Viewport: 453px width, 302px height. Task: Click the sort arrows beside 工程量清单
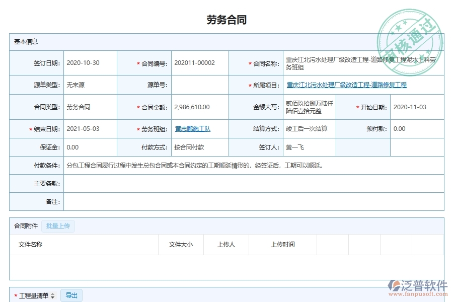tap(53, 295)
